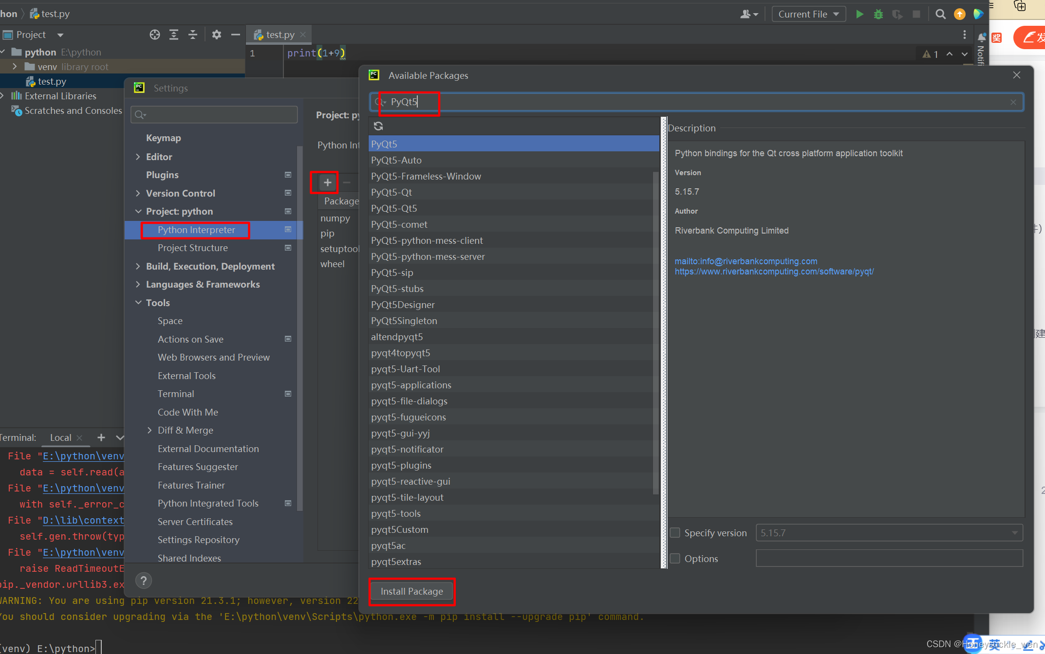This screenshot has width=1045, height=654.
Task: Open the Current File run configuration dropdown
Action: (808, 14)
